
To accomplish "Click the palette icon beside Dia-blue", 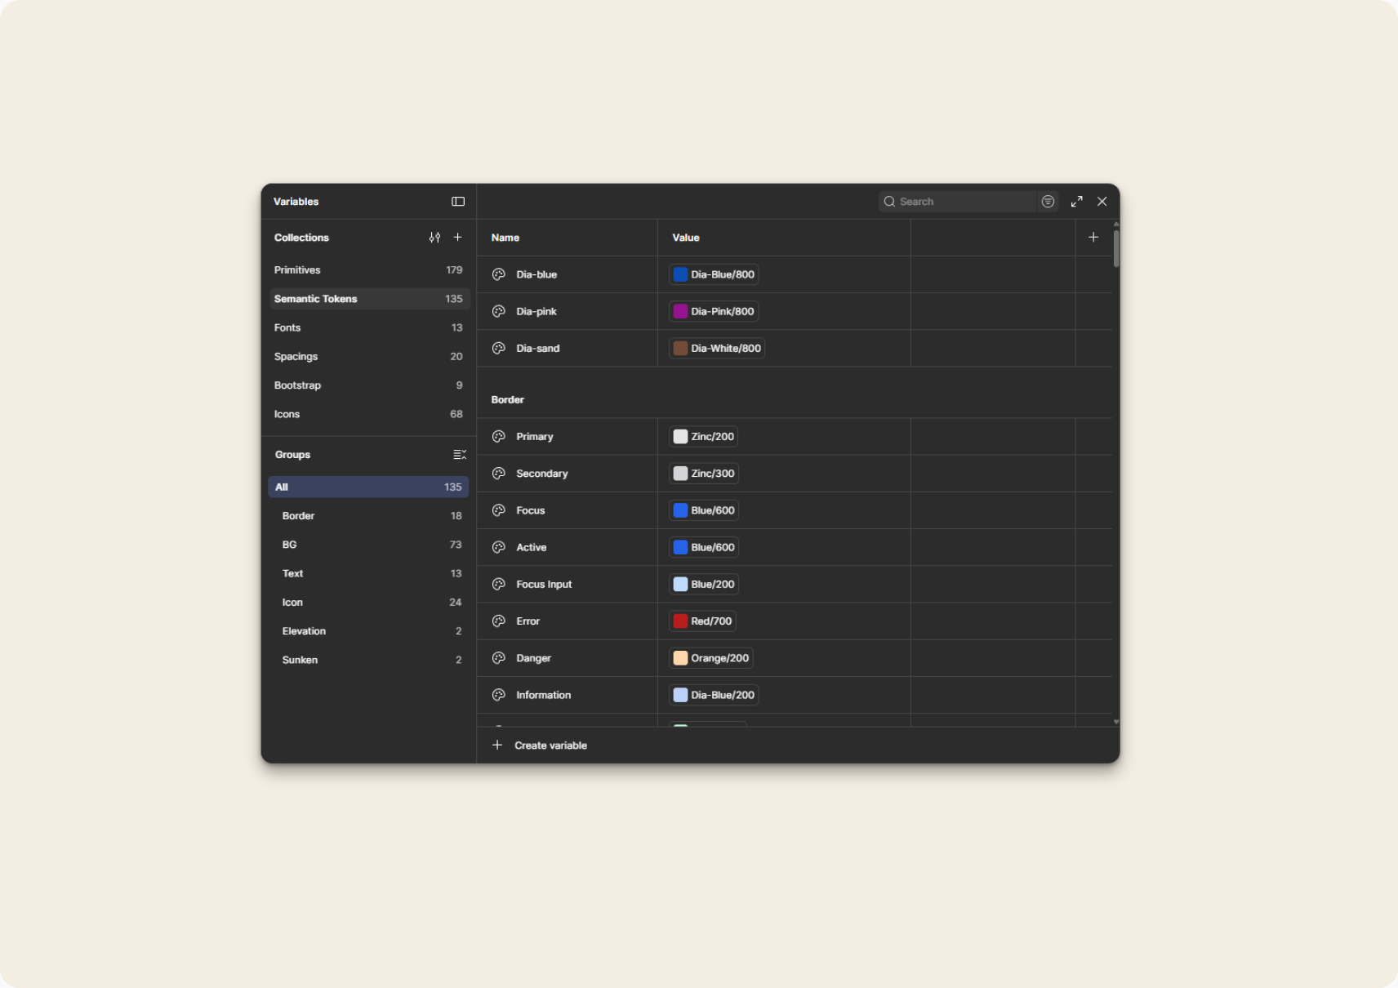I will pyautogui.click(x=499, y=274).
